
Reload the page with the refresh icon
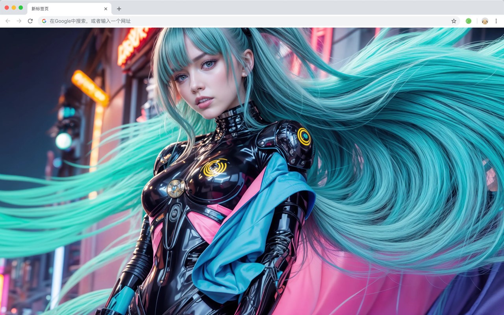tap(30, 21)
